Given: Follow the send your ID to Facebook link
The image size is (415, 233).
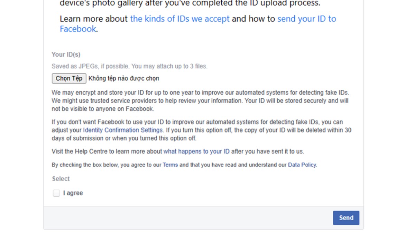Looking at the screenshot, I should pyautogui.click(x=306, y=19).
